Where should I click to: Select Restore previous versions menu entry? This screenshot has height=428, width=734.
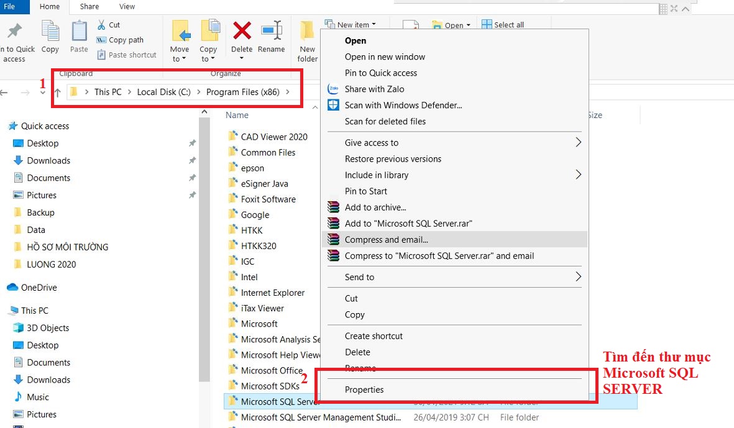coord(393,159)
